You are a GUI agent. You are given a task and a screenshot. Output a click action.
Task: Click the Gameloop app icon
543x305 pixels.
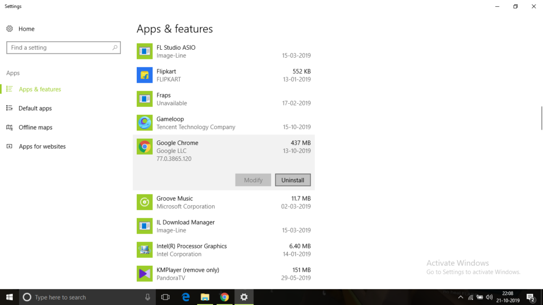[144, 123]
